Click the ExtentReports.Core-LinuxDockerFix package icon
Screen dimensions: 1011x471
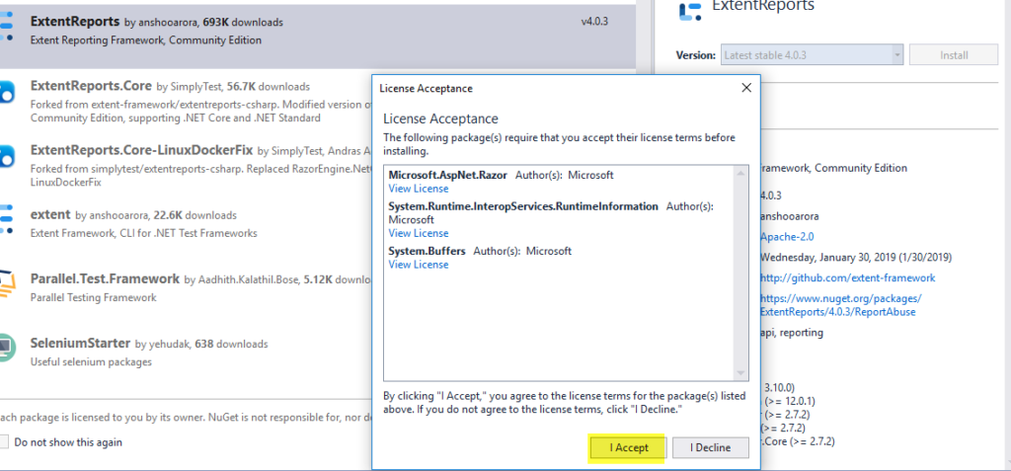[7, 157]
